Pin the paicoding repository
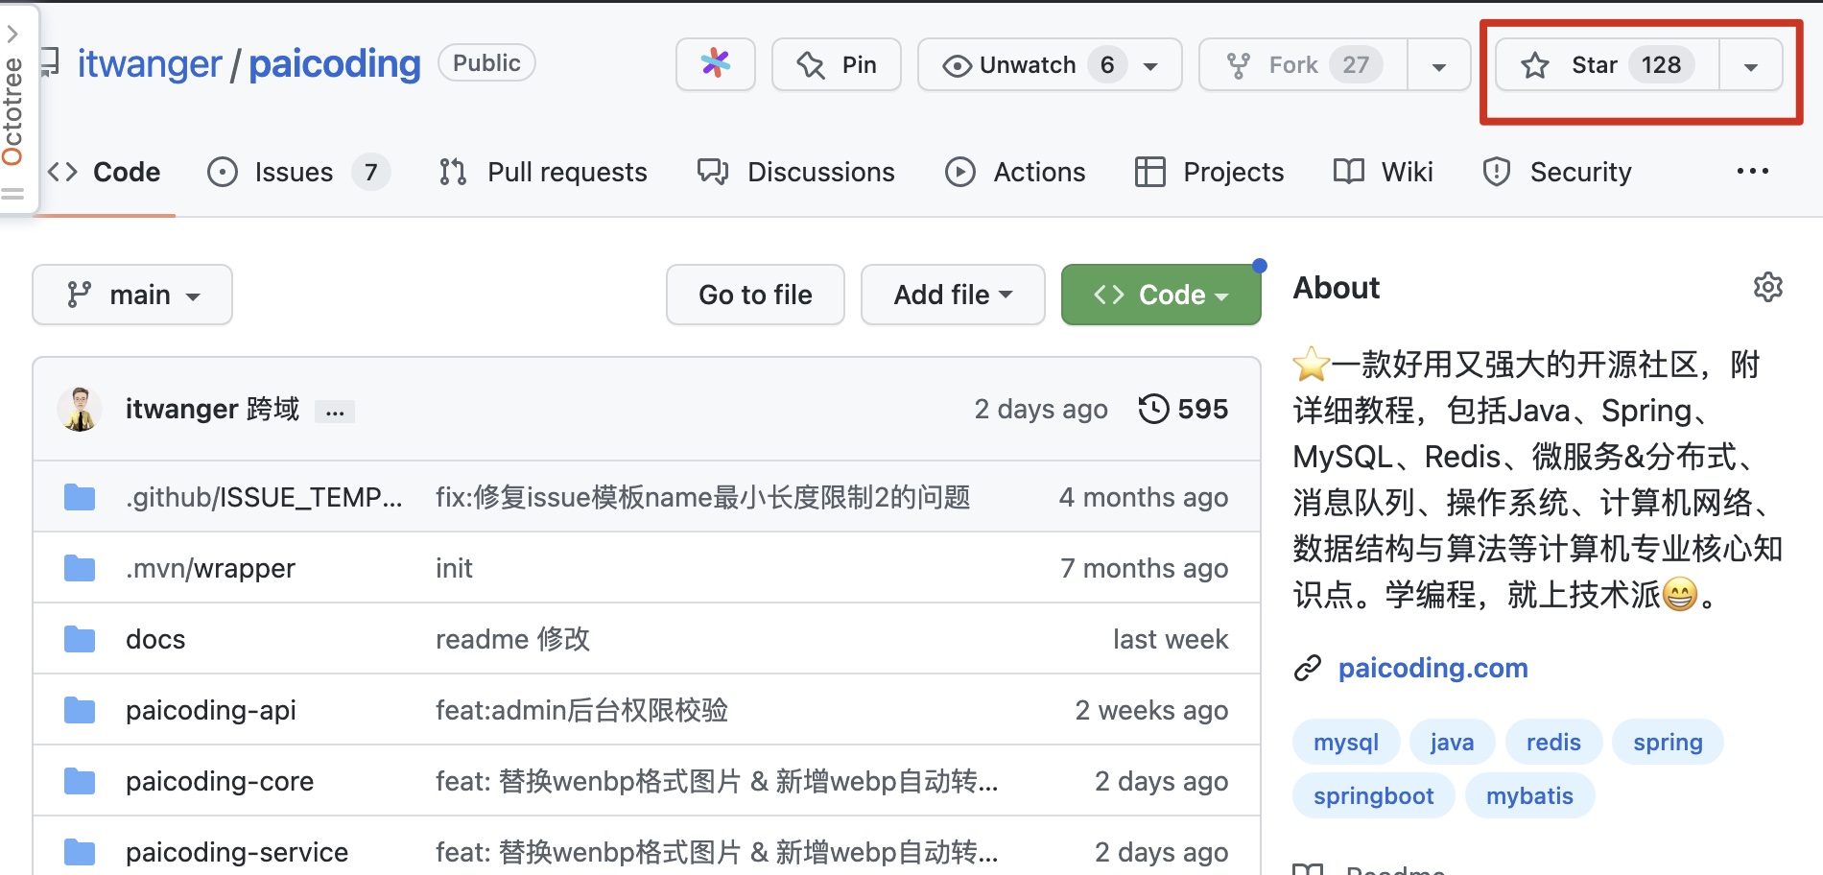 [836, 64]
